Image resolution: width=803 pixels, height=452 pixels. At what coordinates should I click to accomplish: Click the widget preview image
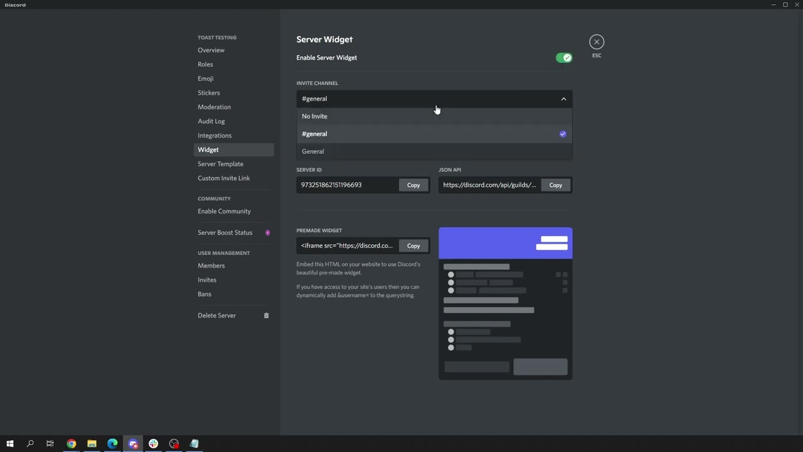coord(506,303)
